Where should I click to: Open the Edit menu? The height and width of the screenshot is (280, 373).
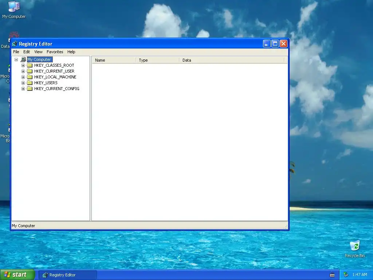pos(26,52)
